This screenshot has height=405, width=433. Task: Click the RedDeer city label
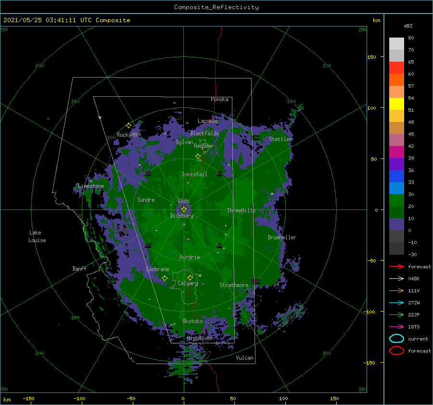pos(204,146)
